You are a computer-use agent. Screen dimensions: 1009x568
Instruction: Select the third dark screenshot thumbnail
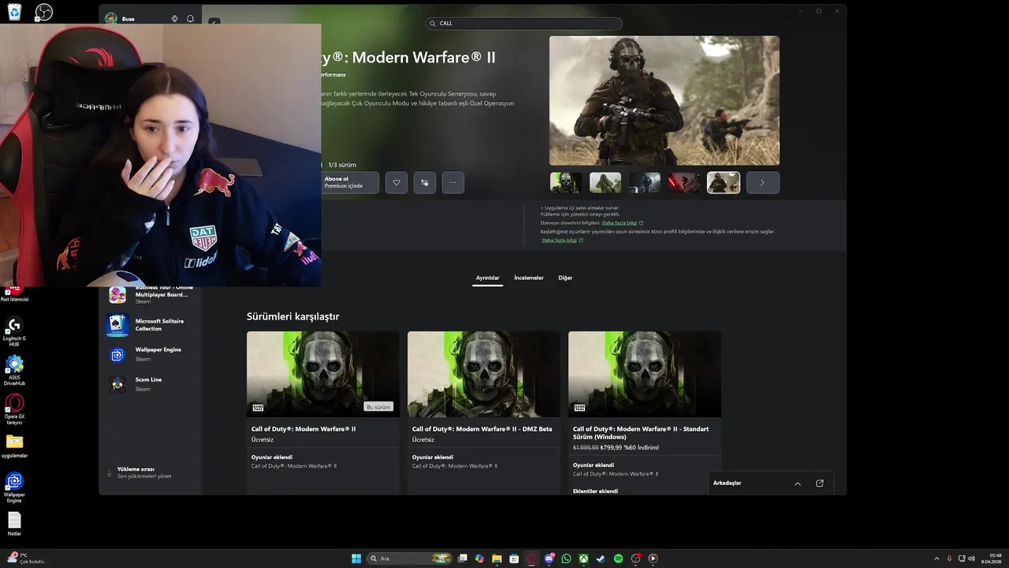(645, 182)
